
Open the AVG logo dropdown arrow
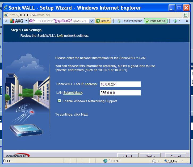click(x=26, y=21)
